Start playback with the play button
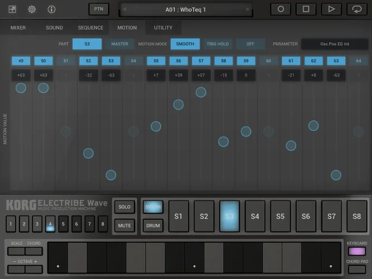The height and width of the screenshot is (279, 372). [x=331, y=9]
